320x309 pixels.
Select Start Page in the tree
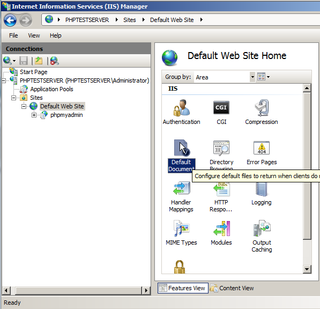click(33, 72)
